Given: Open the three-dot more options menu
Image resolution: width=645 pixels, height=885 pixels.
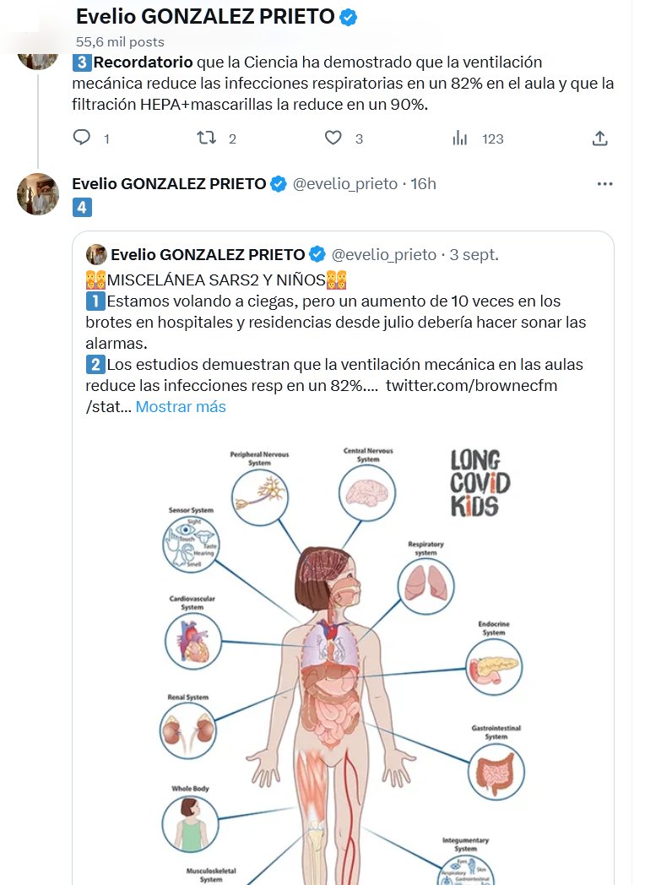Looking at the screenshot, I should point(604,183).
